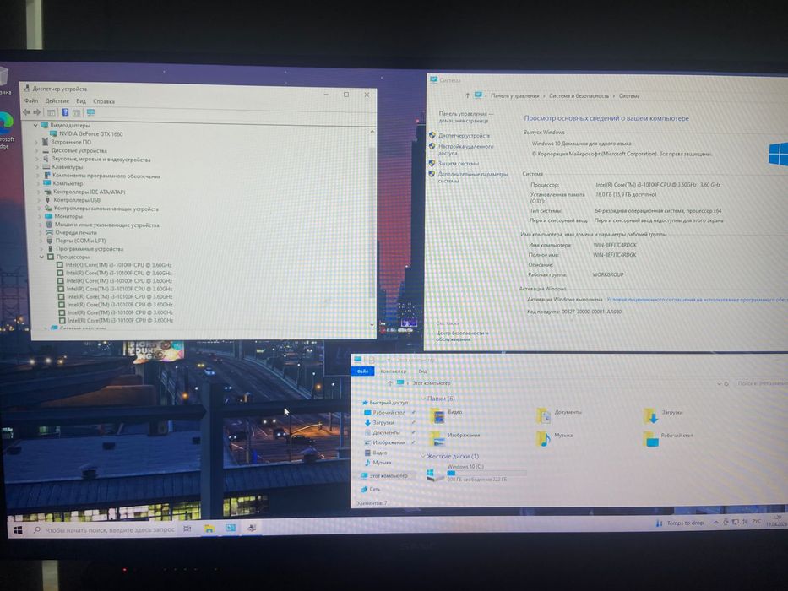This screenshot has height=591, width=788.
Task: Select Windows 10 (C:) drive
Action: [476, 473]
